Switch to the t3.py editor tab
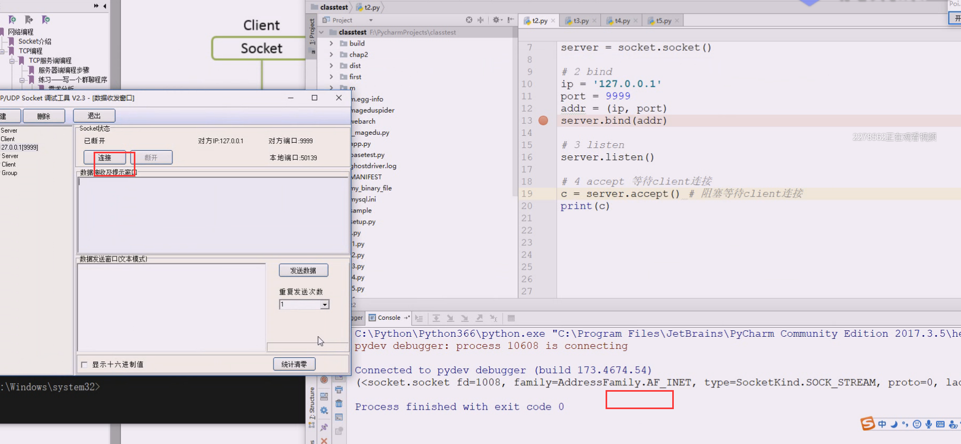 coord(581,21)
